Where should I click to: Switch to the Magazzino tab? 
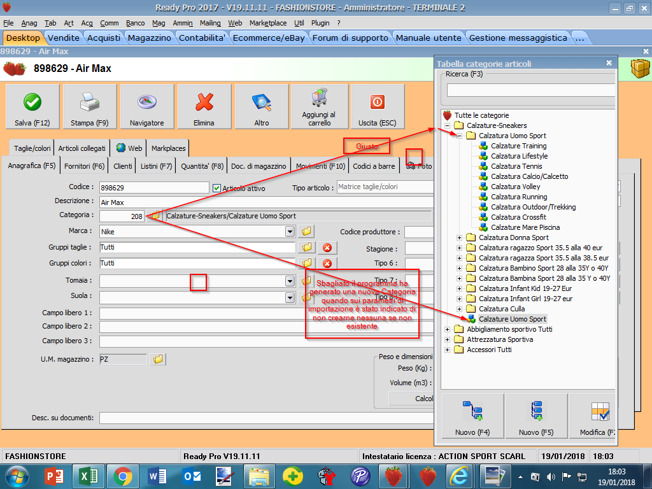(149, 38)
